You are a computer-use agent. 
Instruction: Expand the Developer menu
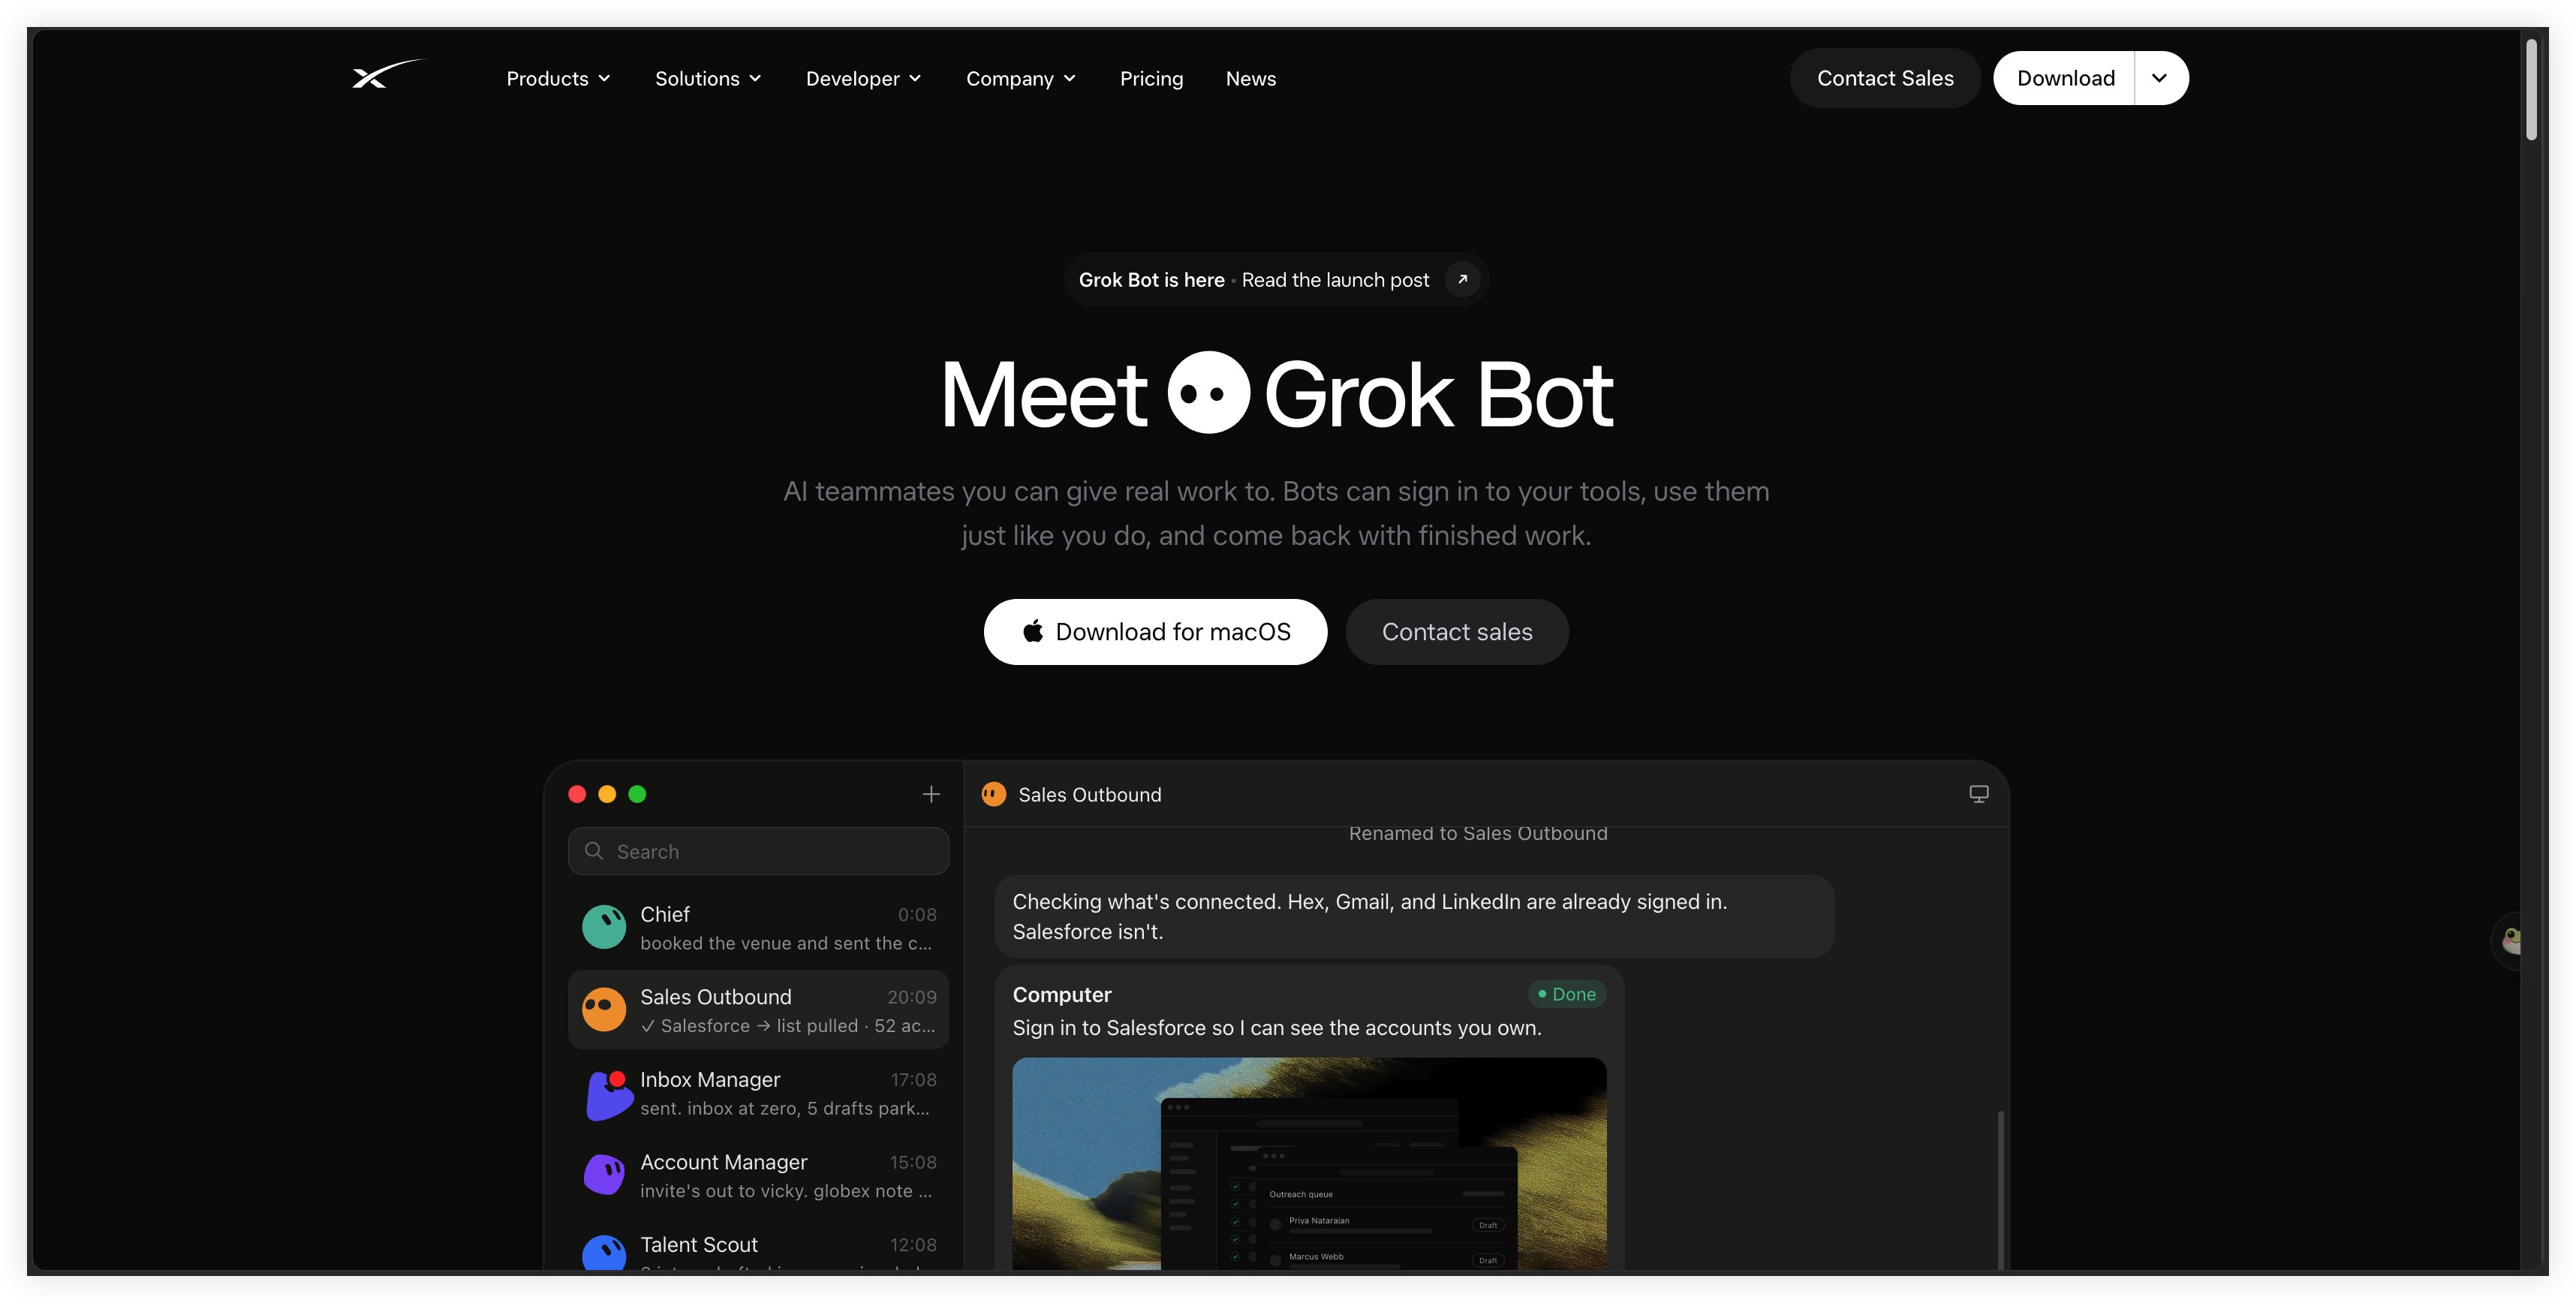pyautogui.click(x=863, y=78)
